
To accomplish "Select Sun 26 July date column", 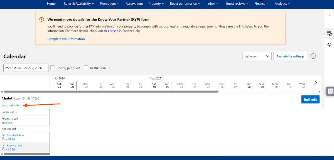I will pos(72,85).
